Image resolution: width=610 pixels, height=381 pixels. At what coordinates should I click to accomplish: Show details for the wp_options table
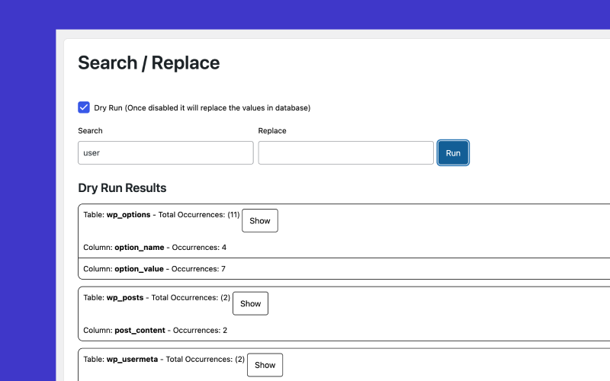(260, 220)
